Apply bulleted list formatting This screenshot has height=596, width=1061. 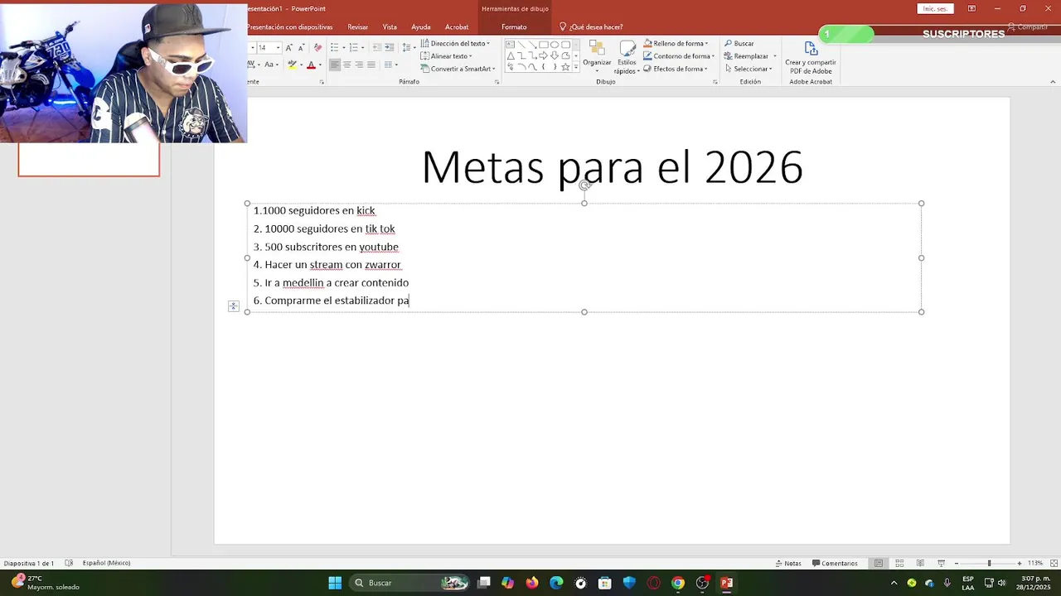(x=335, y=48)
